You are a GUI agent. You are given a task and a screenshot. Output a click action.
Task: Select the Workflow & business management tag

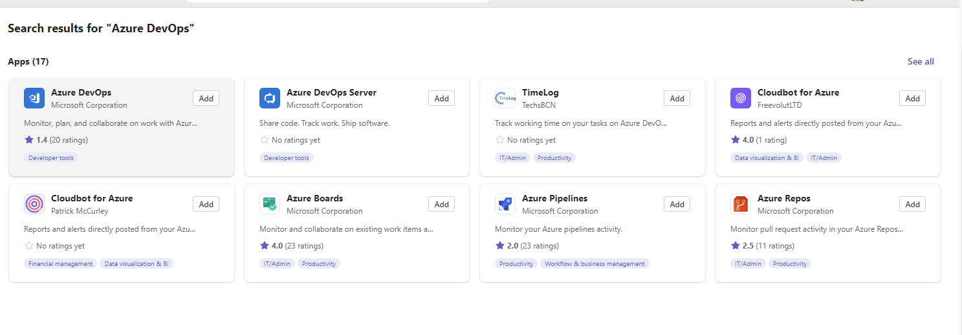[595, 263]
